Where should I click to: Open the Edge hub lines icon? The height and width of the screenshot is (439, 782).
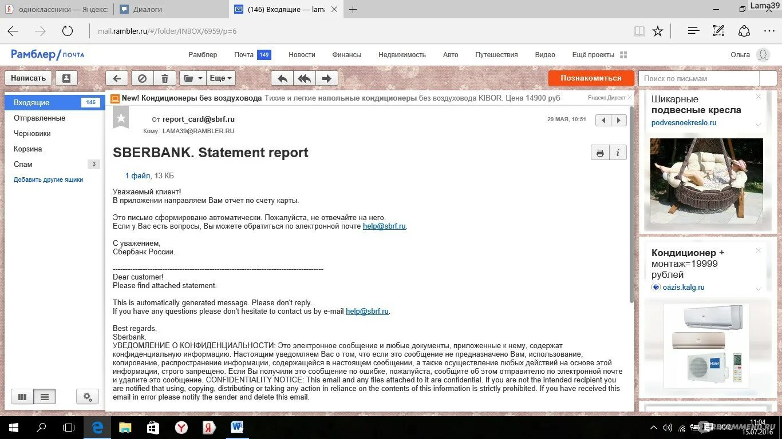693,31
